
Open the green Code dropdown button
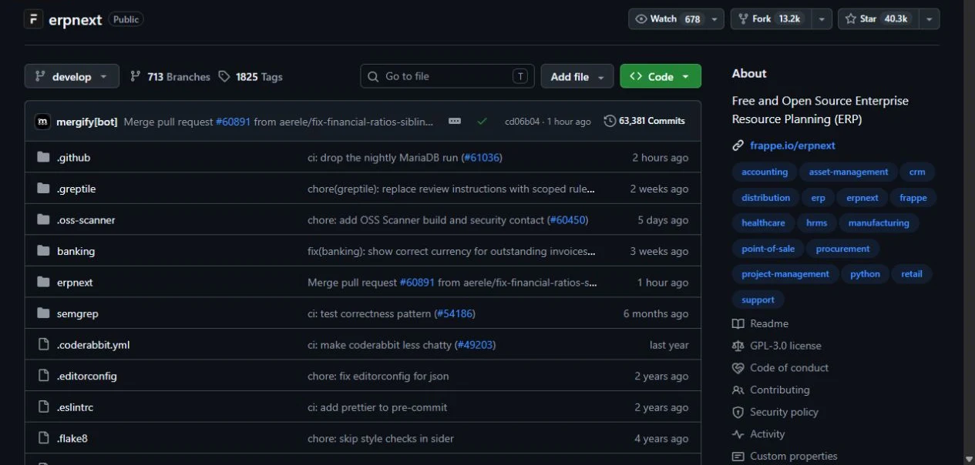[x=661, y=76]
